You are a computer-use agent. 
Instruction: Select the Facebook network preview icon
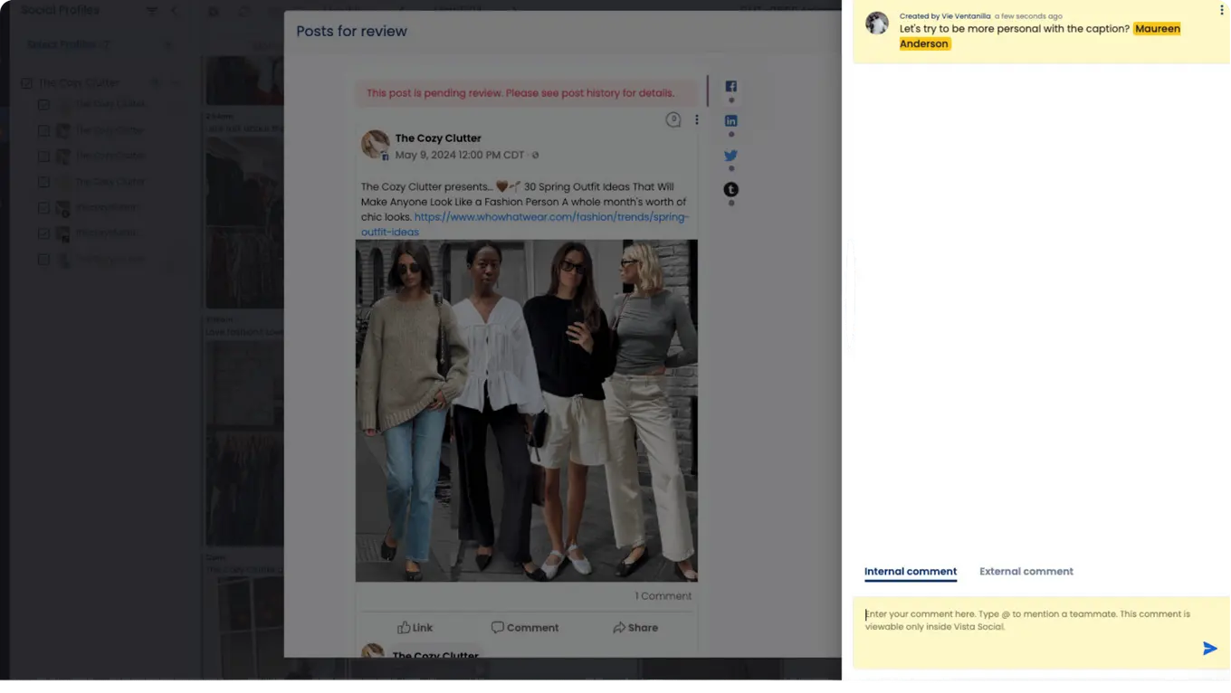[730, 87]
